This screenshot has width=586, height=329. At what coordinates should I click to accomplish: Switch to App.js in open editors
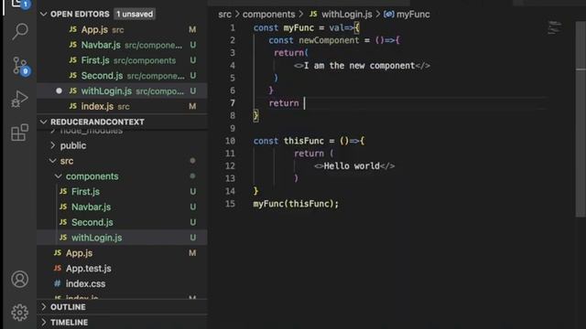(x=122, y=29)
